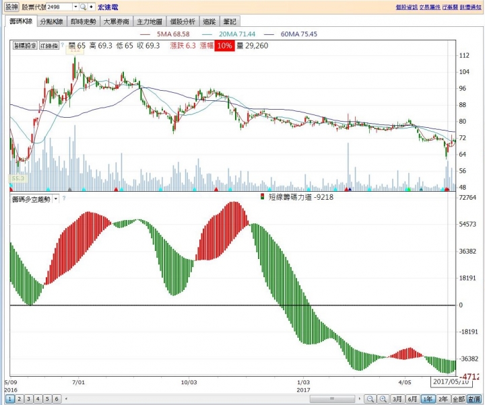The image size is (485, 405).
Task: Click the 短線籌碼力道 legend marker
Action: (x=262, y=197)
